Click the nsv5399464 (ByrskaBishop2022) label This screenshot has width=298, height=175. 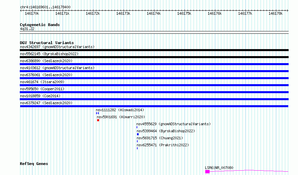166,131
